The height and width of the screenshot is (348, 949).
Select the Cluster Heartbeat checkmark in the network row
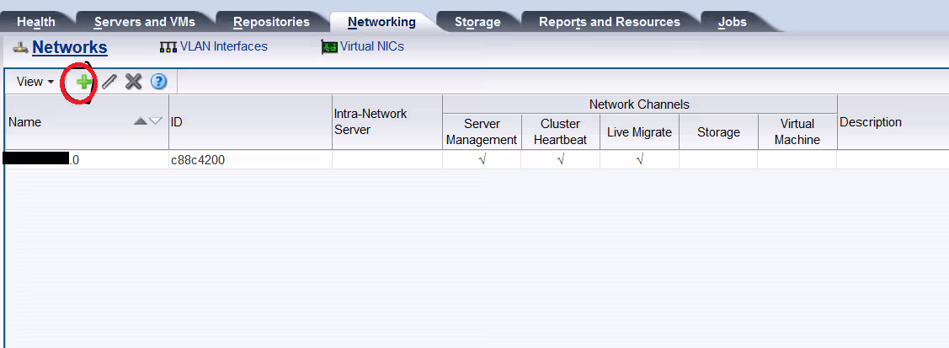click(560, 159)
